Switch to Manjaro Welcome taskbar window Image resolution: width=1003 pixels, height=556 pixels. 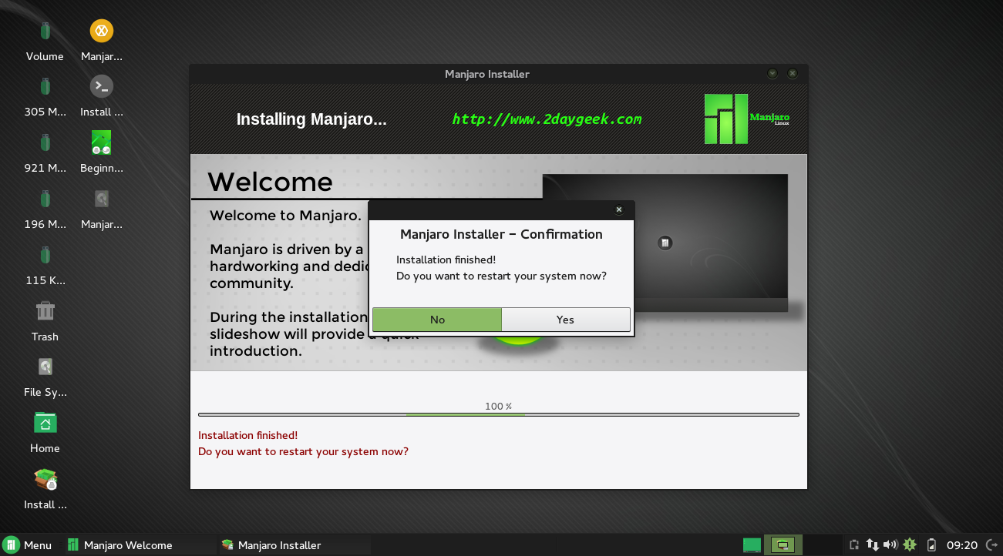tap(127, 545)
